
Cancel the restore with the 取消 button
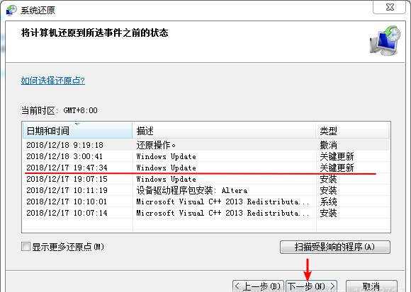371,286
